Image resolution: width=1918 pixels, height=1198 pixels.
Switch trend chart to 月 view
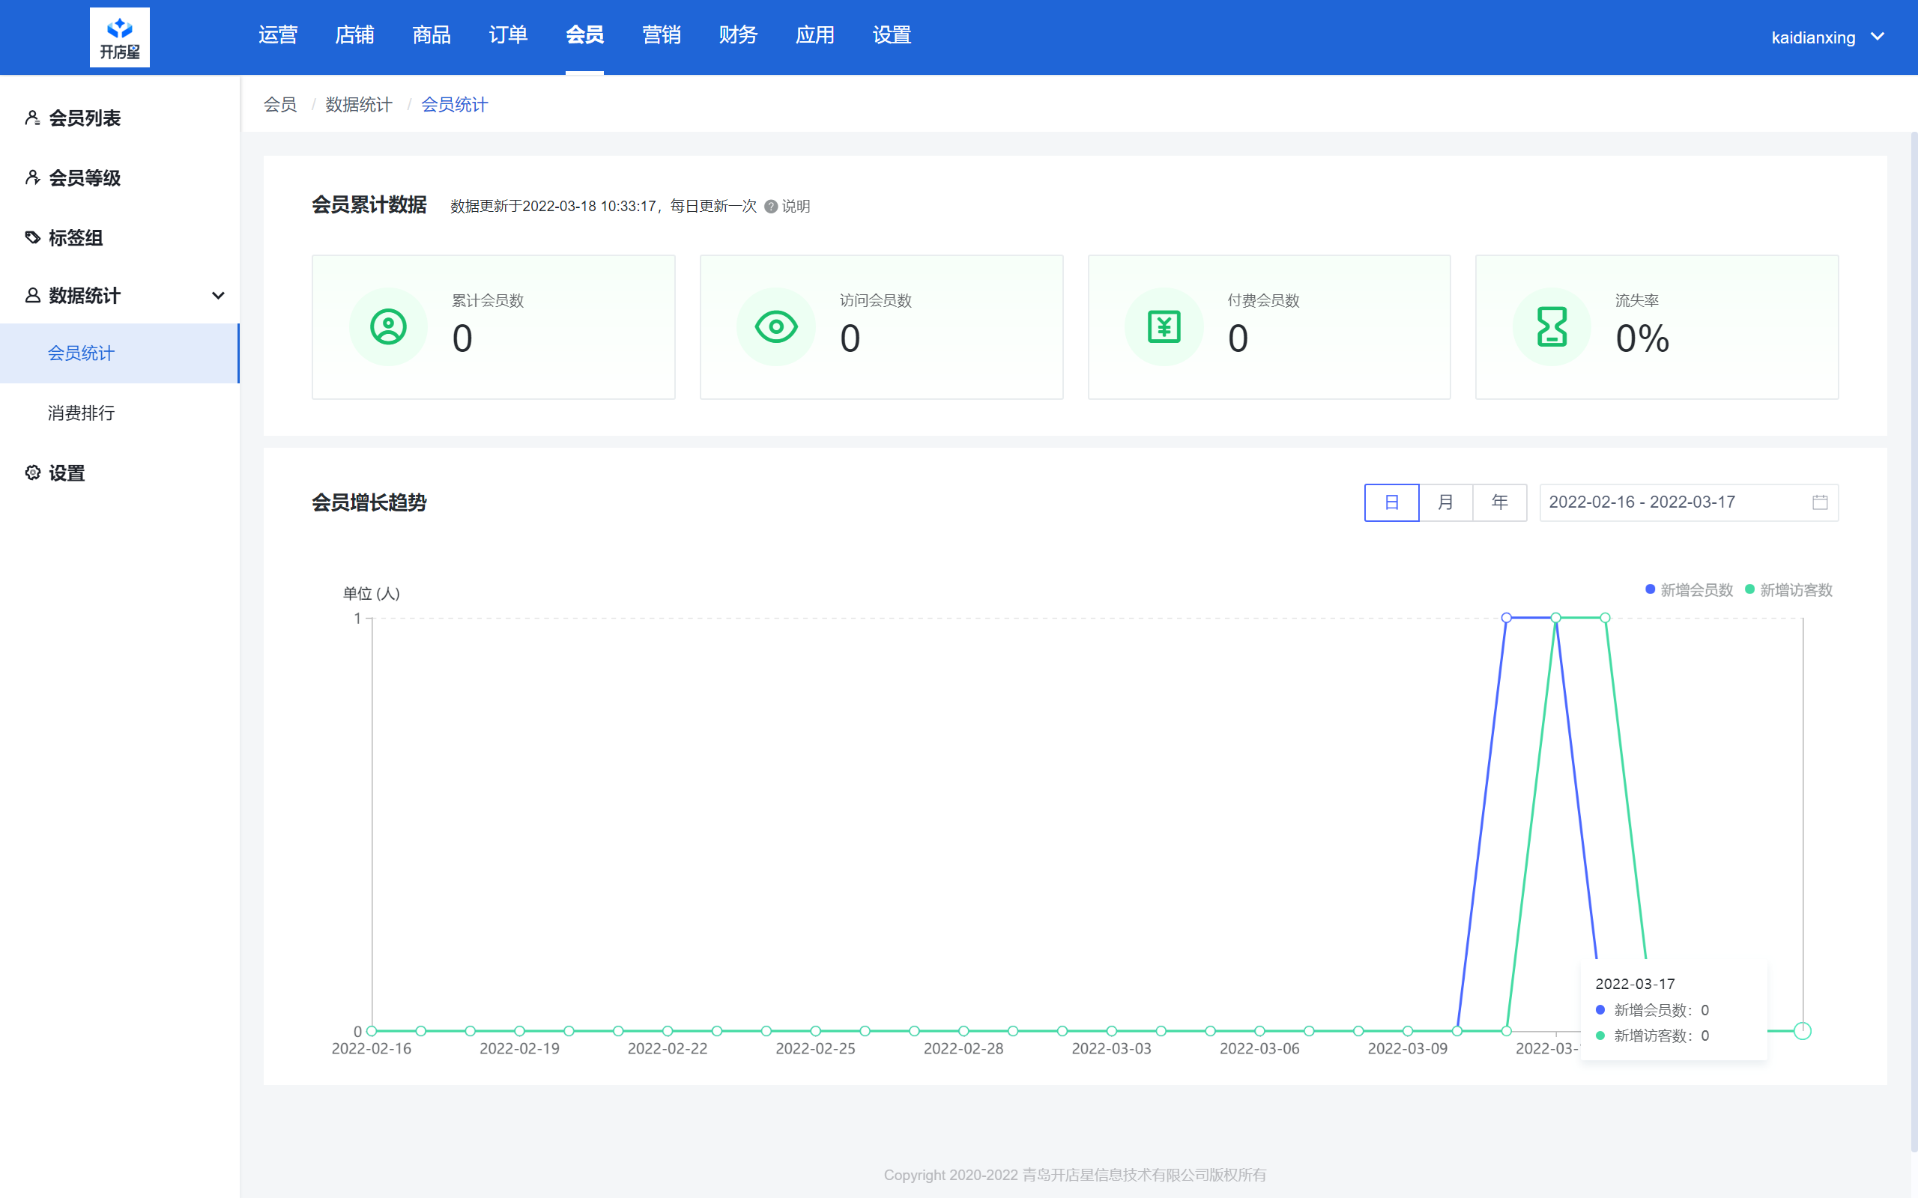pos(1444,502)
